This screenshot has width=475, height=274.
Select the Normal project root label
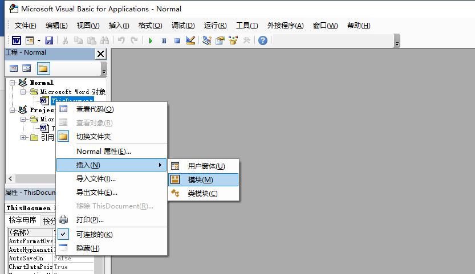(42, 83)
